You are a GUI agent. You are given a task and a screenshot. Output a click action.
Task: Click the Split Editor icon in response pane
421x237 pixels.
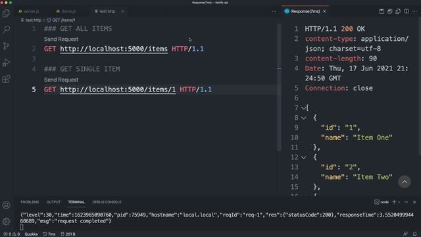click(407, 11)
